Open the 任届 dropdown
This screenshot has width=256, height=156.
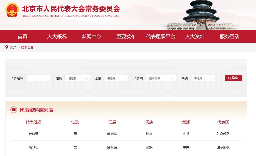coord(117,78)
